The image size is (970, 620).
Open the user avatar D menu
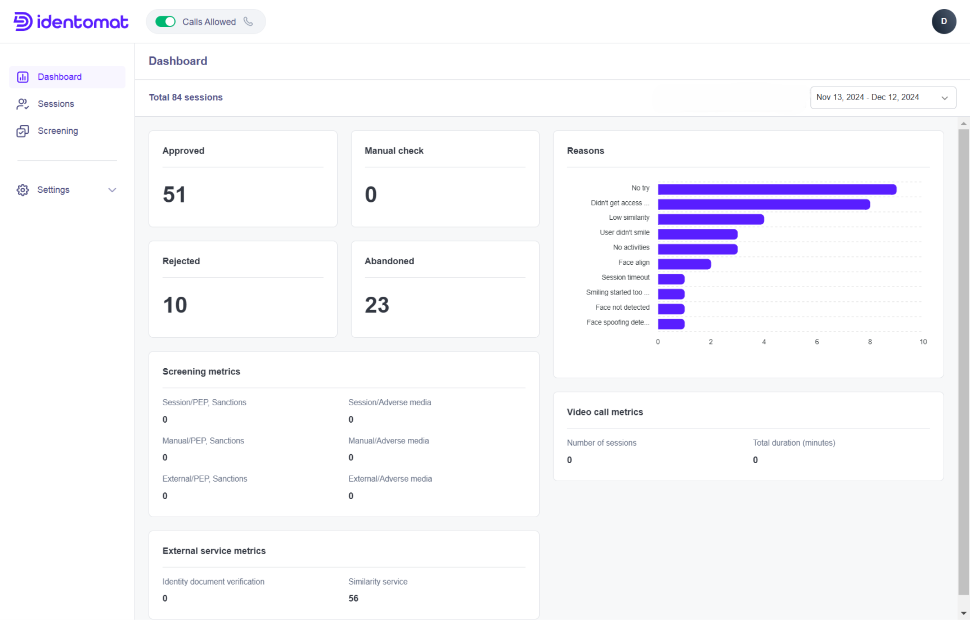click(x=944, y=21)
